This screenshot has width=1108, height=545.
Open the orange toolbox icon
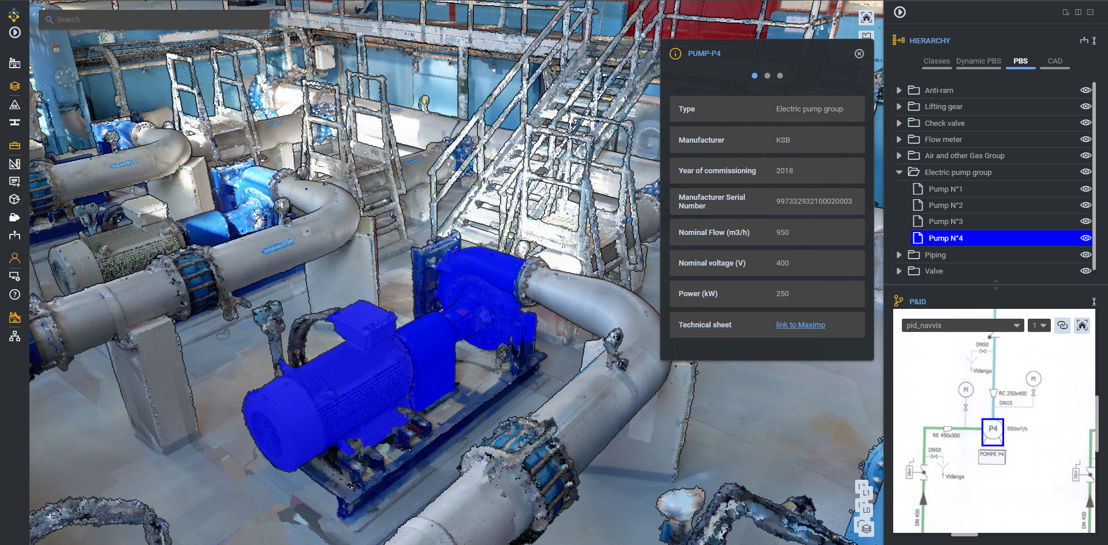[14, 145]
